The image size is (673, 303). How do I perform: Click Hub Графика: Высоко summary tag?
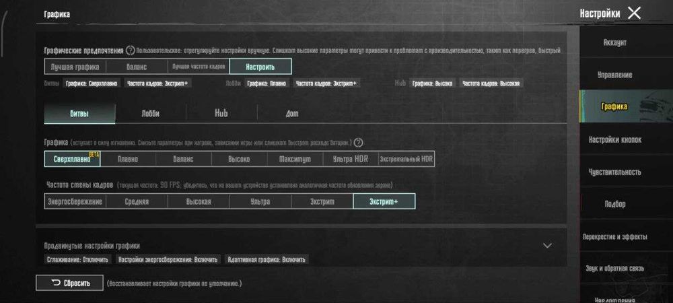click(432, 83)
